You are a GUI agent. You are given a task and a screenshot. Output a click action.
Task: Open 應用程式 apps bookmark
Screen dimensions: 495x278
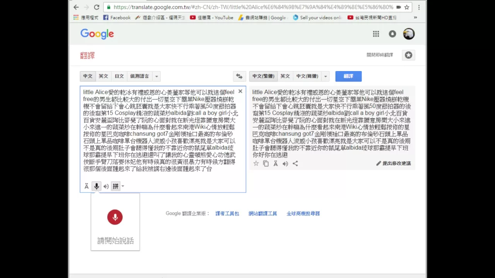point(85,17)
